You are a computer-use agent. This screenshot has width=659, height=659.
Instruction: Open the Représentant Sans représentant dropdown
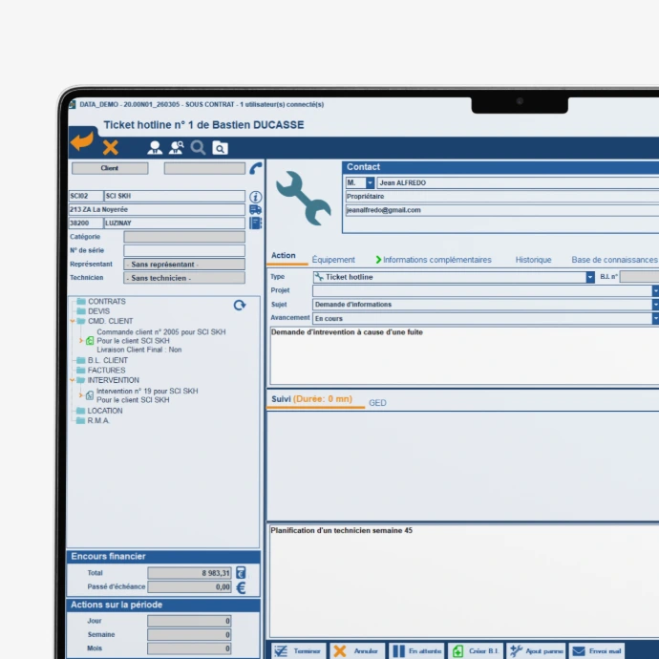(x=184, y=264)
